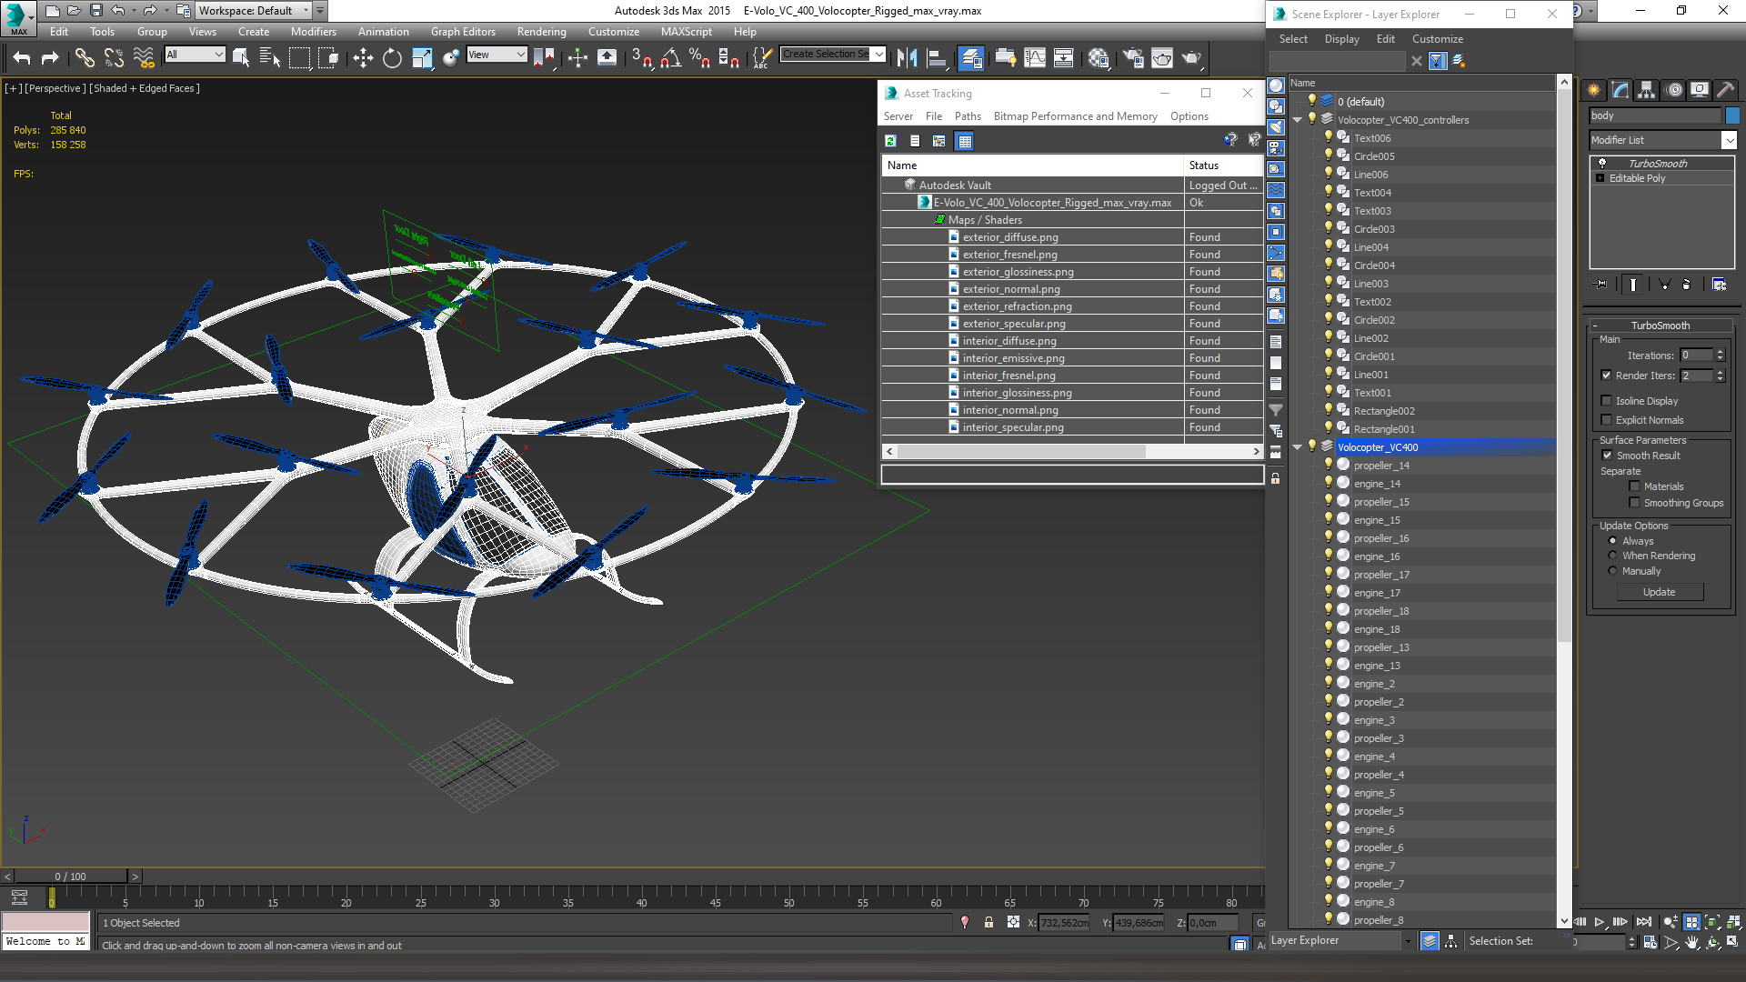Screen dimensions: 1746x982
Task: Click the object color swatch beside body
Action: (x=1732, y=115)
